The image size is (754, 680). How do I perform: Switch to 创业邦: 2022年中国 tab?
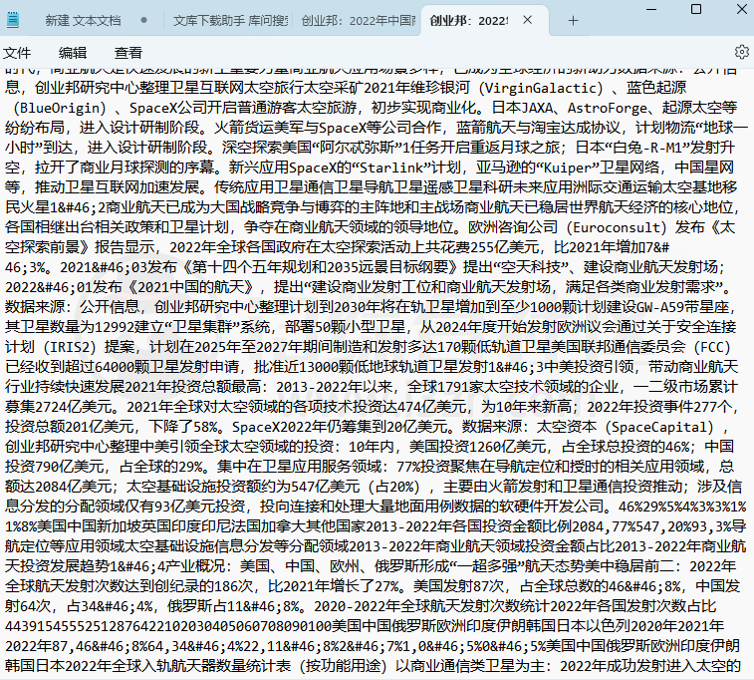coord(359,21)
